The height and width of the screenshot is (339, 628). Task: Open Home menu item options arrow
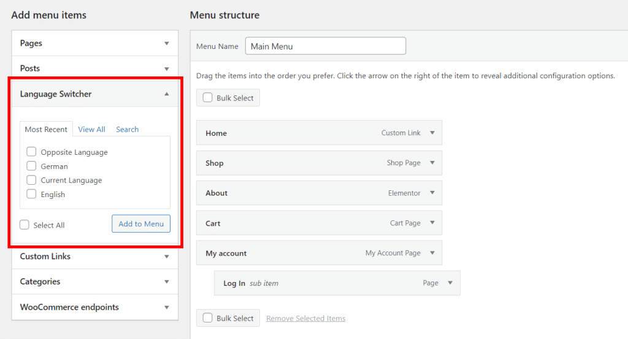tap(432, 133)
